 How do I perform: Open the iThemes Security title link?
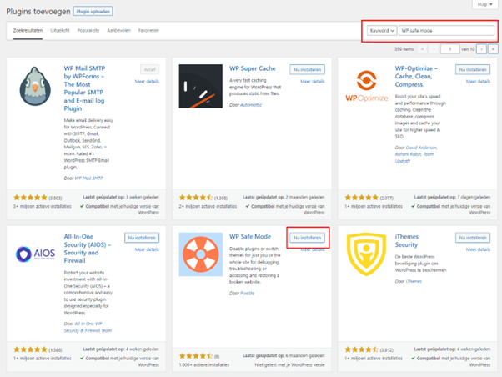[407, 240]
